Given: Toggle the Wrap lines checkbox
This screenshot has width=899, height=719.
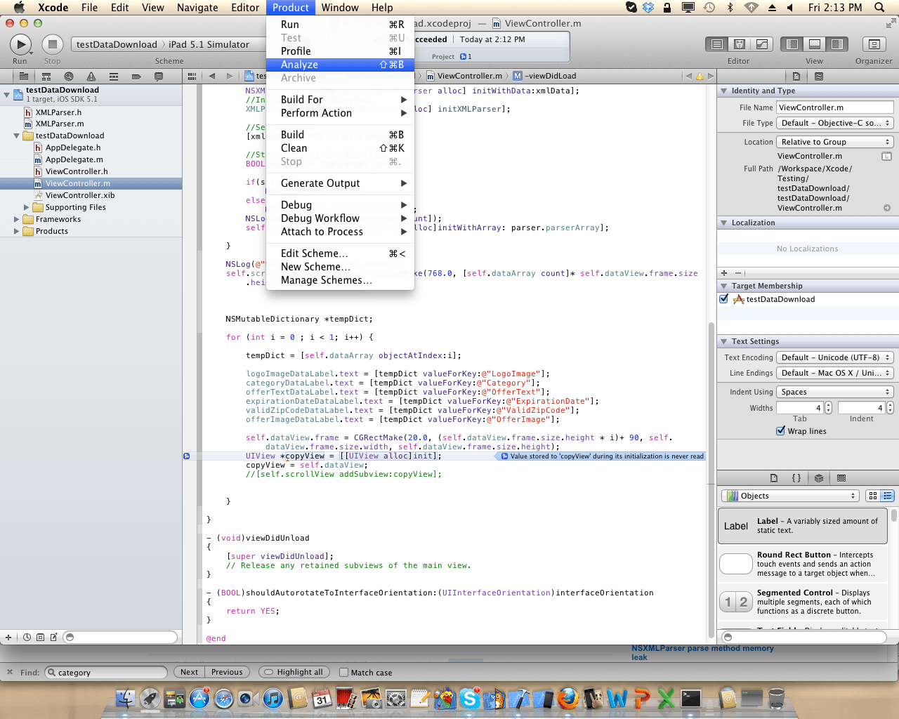Looking at the screenshot, I should pos(780,431).
